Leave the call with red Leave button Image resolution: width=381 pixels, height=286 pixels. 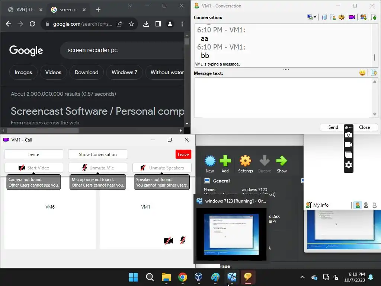pos(183,155)
